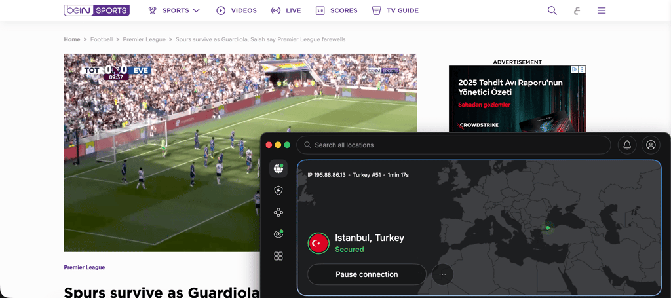Viewport: 671px width, 298px height.
Task: Open the SCORES page
Action: 343,10
